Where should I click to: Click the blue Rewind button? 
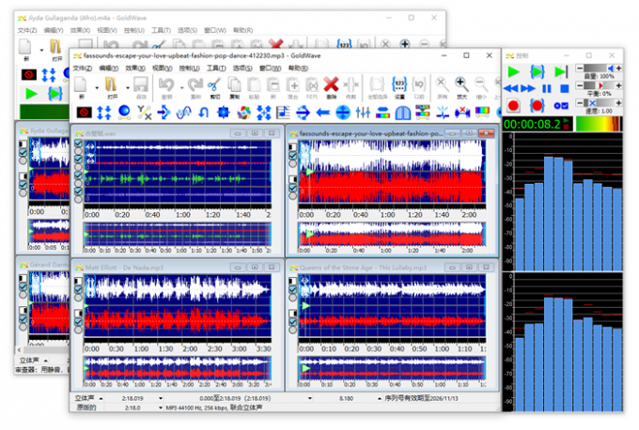click(510, 88)
